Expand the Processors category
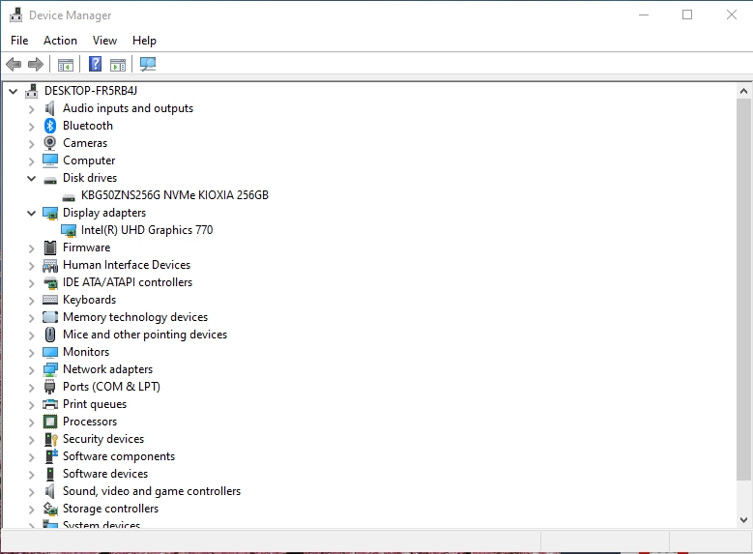This screenshot has height=554, width=753. tap(31, 423)
